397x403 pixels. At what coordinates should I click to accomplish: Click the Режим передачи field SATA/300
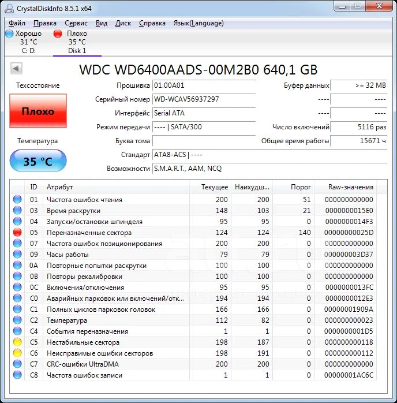[204, 127]
